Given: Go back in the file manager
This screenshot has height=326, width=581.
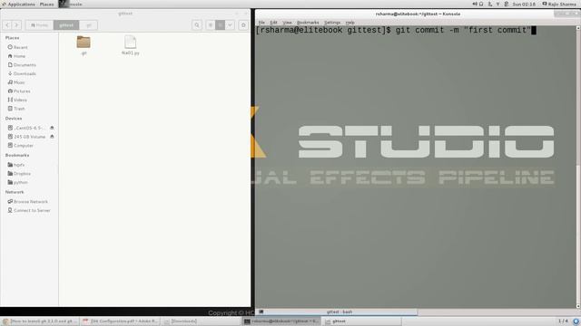Looking at the screenshot, I should pos(7,25).
